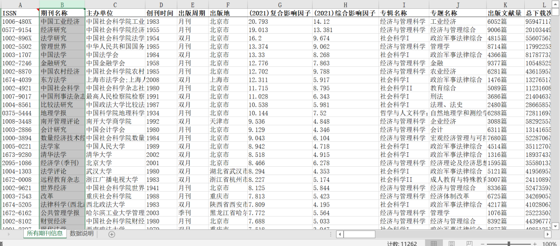The image size is (560, 246).
Task: Open the 所有期刊信息 sheet tab
Action: tap(45, 234)
